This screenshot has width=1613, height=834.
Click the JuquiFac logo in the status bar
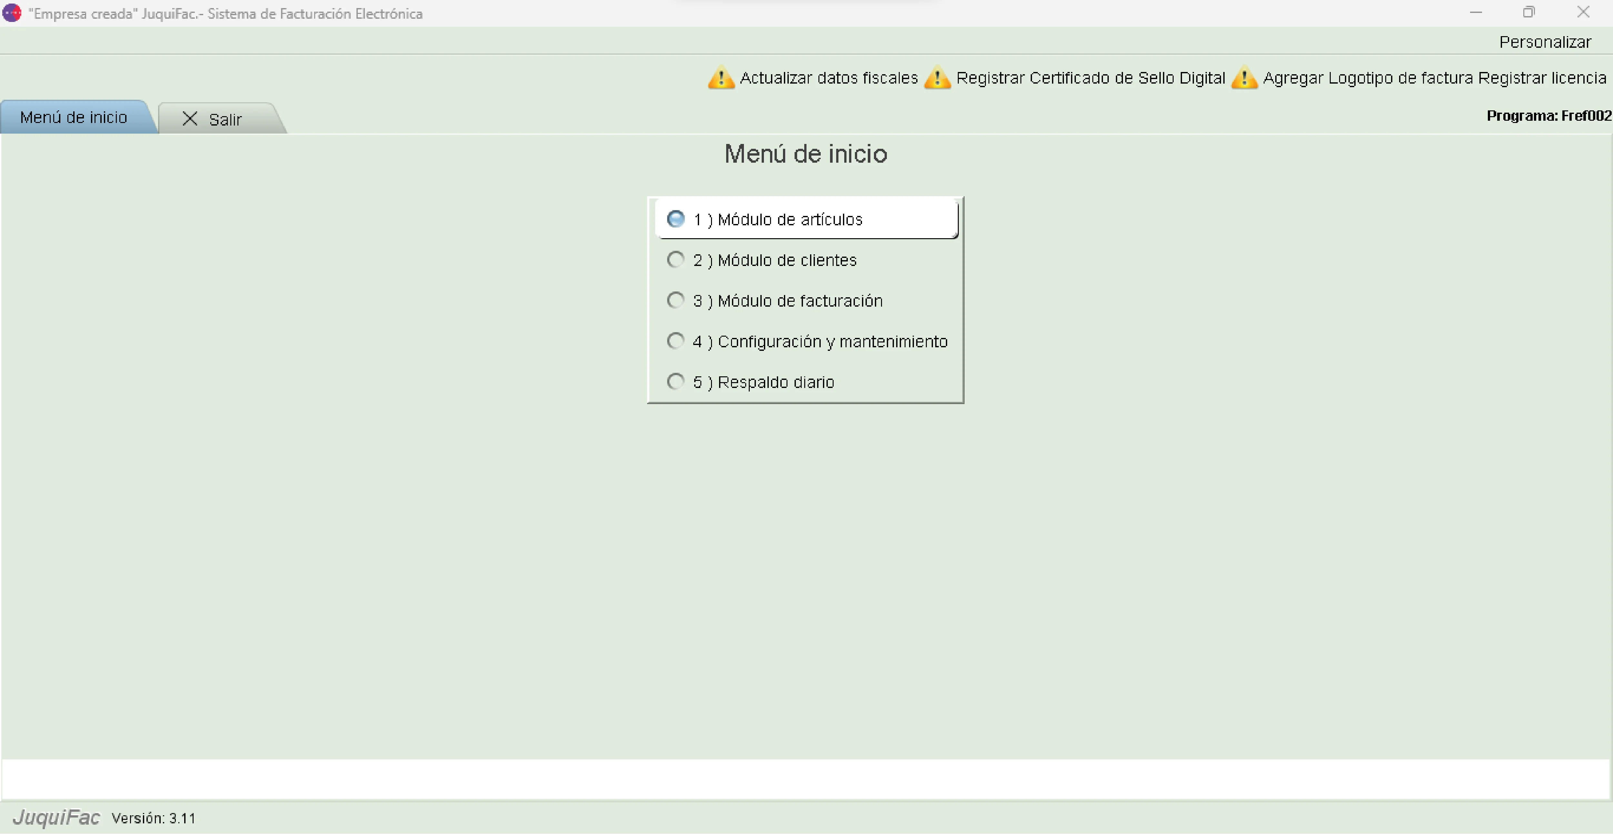56,817
